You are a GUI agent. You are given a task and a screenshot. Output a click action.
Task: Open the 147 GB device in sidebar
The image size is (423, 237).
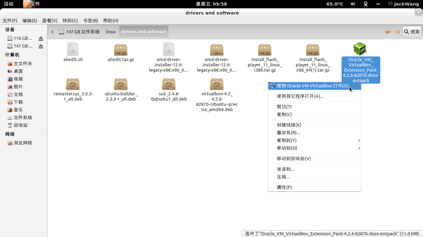point(20,46)
